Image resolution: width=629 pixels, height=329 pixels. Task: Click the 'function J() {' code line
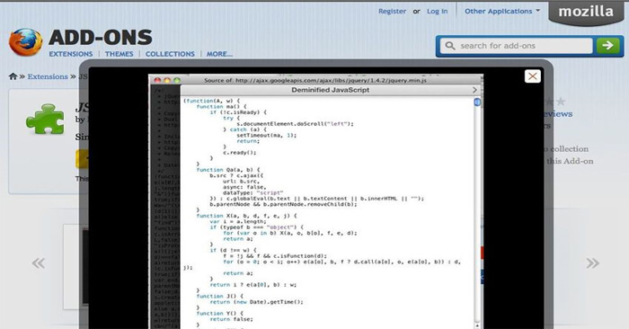coord(219,296)
